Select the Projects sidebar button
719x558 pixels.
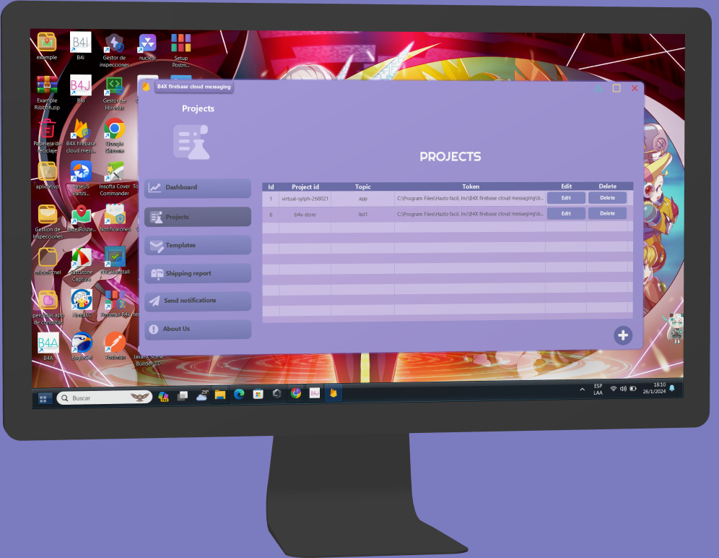point(197,216)
